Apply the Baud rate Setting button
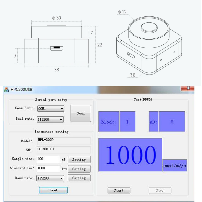This screenshot has height=202, width=202. tap(79, 178)
